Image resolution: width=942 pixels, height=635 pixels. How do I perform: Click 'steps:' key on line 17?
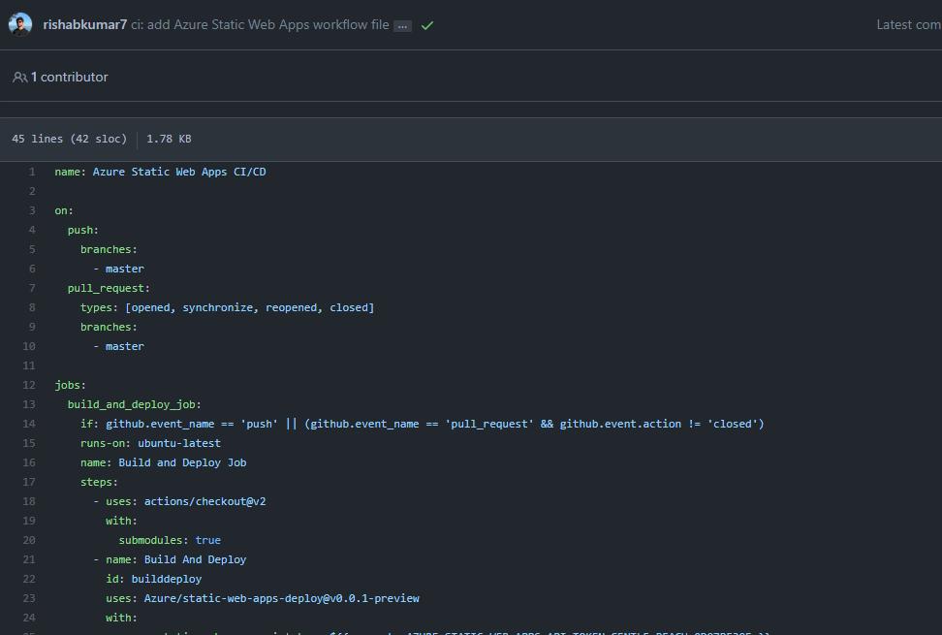[99, 482]
